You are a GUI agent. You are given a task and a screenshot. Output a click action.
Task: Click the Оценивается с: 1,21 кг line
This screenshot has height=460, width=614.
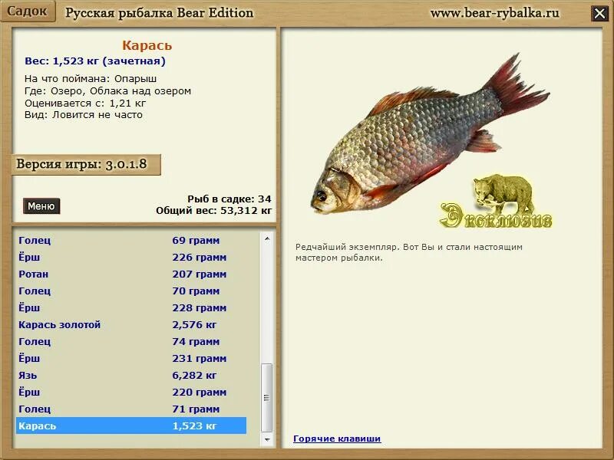[x=85, y=103]
